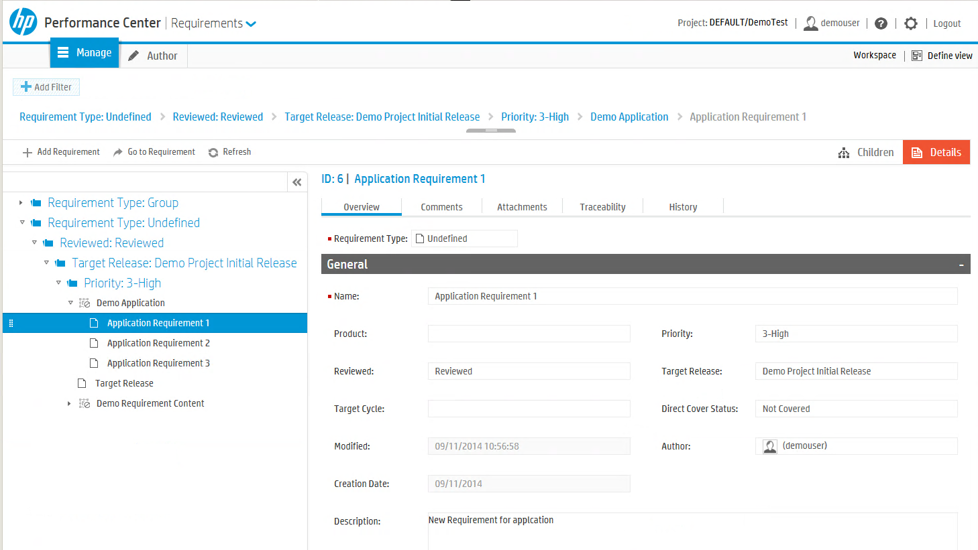Click the Logout link
The width and height of the screenshot is (978, 550).
point(947,23)
